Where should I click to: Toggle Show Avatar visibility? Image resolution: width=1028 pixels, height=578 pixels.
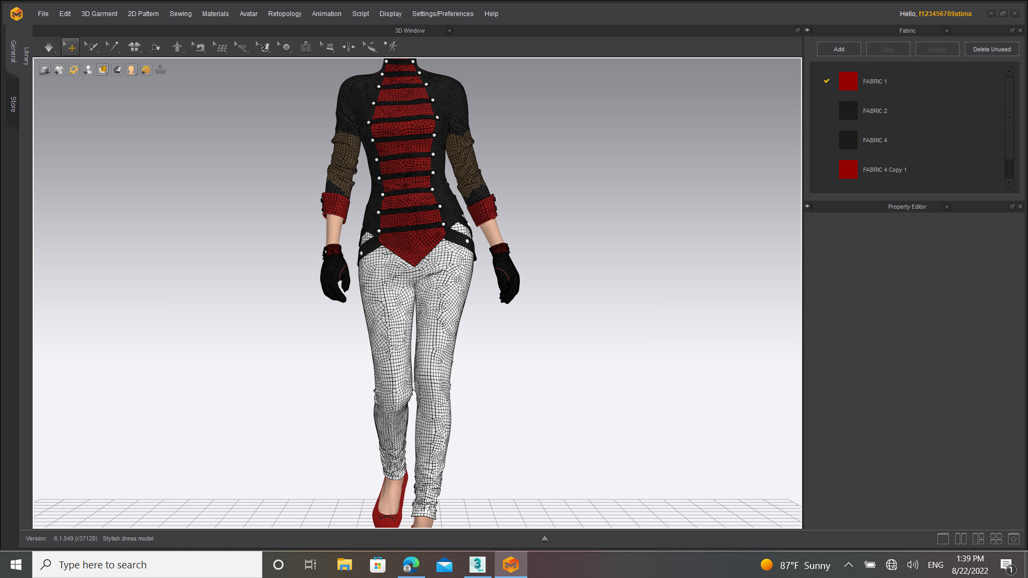(88, 69)
